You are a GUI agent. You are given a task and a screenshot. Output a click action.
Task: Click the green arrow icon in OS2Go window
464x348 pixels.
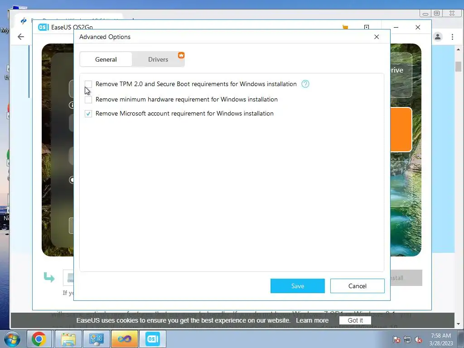49,277
